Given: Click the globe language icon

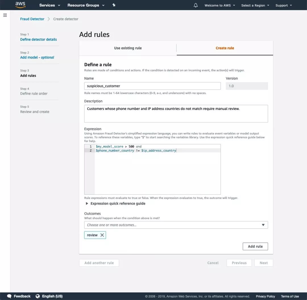Looking at the screenshot, I should (x=38, y=296).
